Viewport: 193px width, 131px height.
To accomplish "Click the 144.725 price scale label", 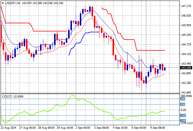I will click(x=186, y=45).
